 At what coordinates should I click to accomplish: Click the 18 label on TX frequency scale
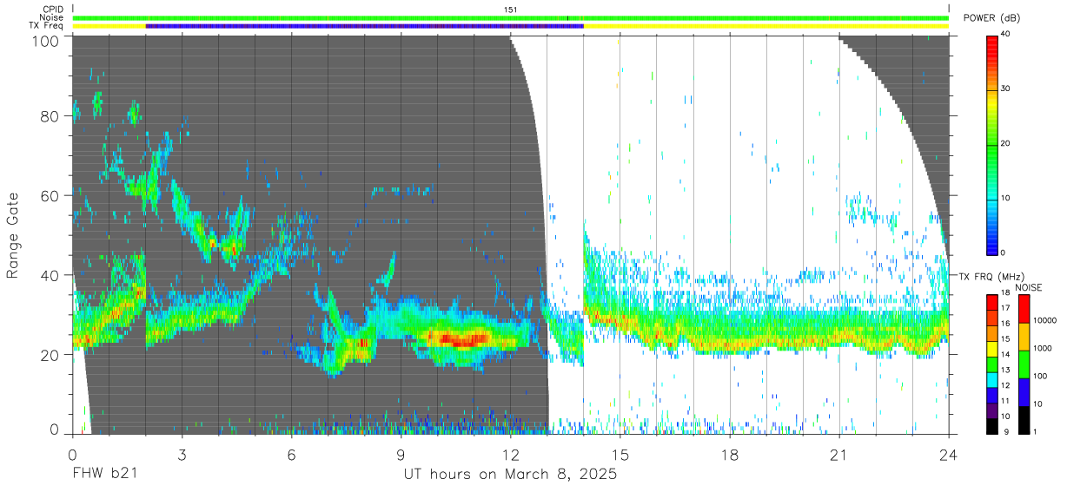pyautogui.click(x=1006, y=293)
